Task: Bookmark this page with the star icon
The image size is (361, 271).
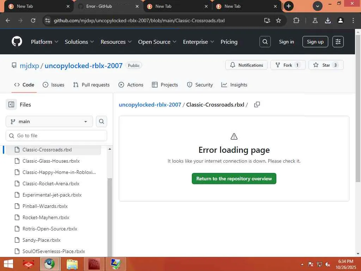Action: (279, 20)
